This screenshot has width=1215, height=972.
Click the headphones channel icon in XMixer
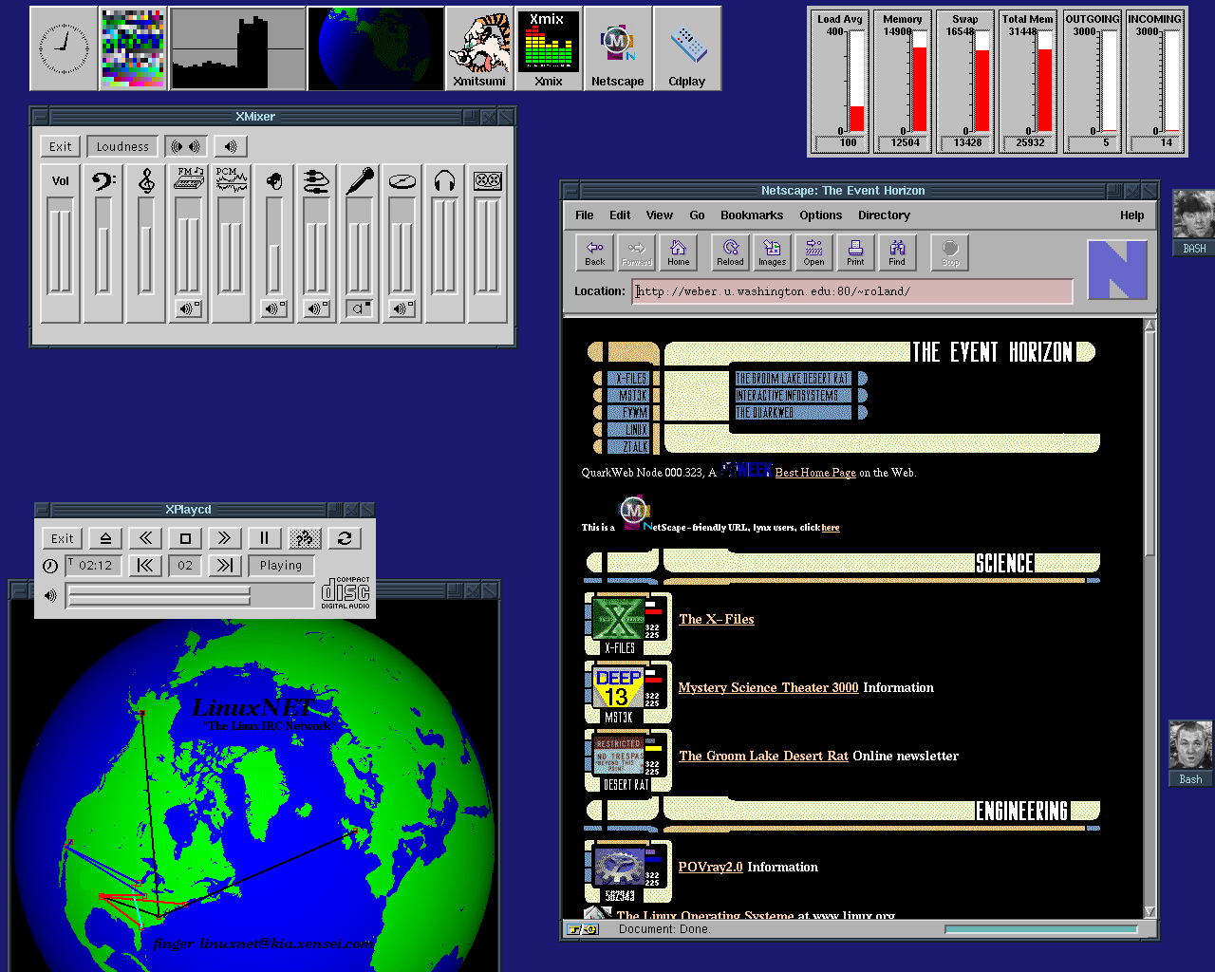(x=444, y=180)
